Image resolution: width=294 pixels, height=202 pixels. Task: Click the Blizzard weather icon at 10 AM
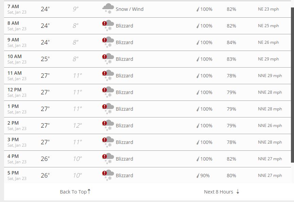point(108,59)
